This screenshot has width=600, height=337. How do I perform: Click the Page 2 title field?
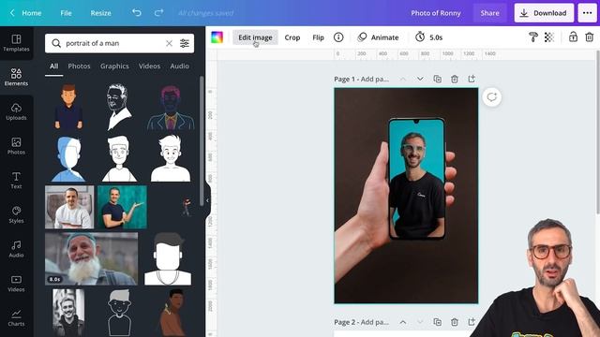tap(361, 322)
